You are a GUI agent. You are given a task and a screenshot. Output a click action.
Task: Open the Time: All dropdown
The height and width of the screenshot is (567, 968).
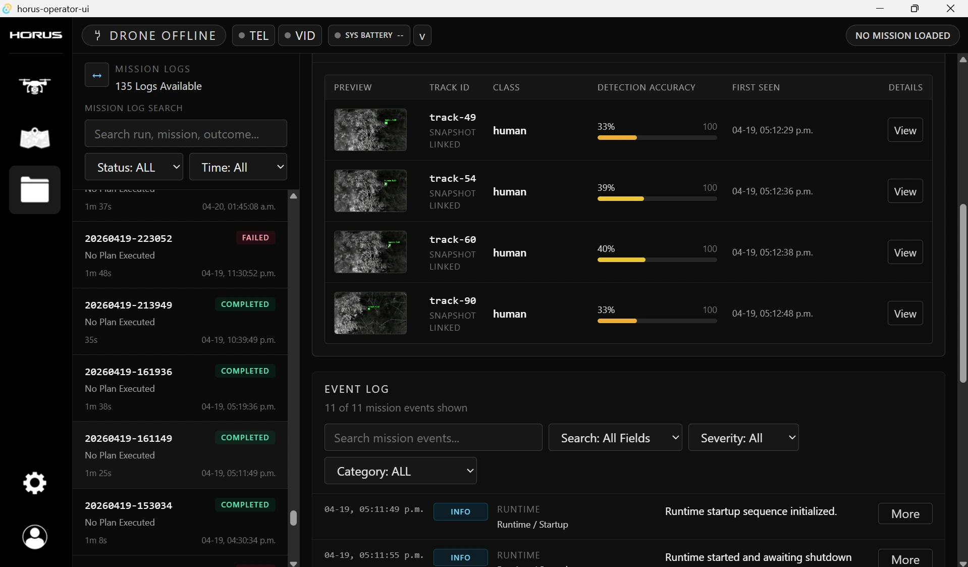click(x=238, y=167)
